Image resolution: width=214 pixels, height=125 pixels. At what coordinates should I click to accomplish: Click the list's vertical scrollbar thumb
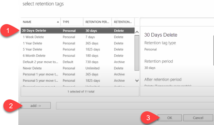point(137,55)
